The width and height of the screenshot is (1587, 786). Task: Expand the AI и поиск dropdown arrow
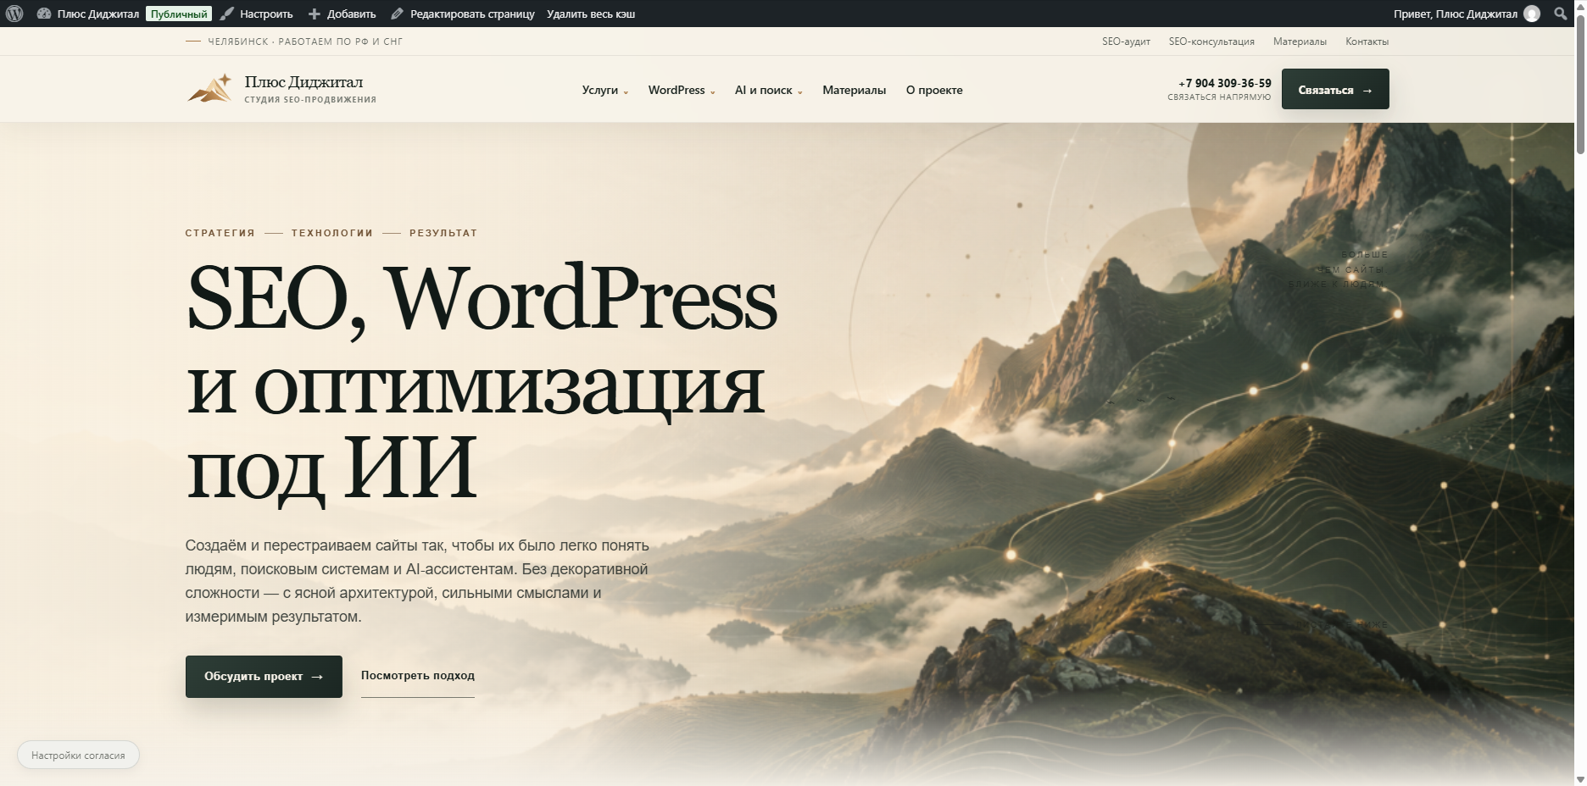pyautogui.click(x=800, y=92)
